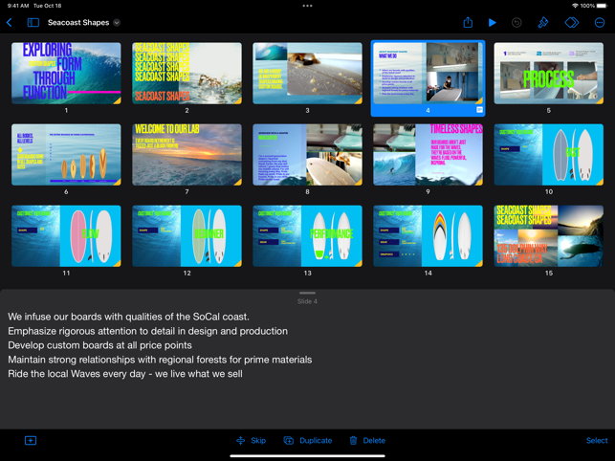Skip the selected slide
Screen dimensions: 615x461
pos(252,441)
